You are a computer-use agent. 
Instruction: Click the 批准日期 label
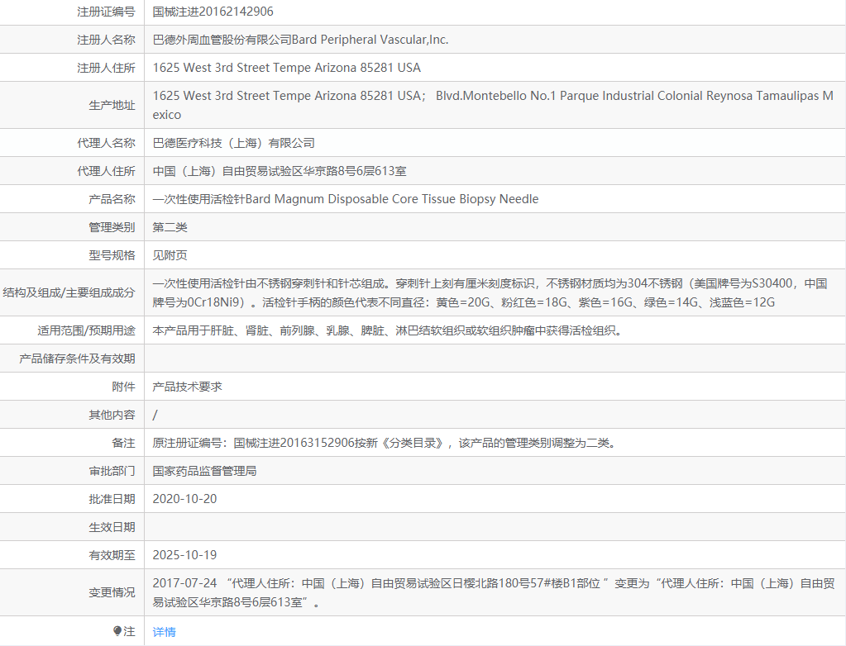112,498
